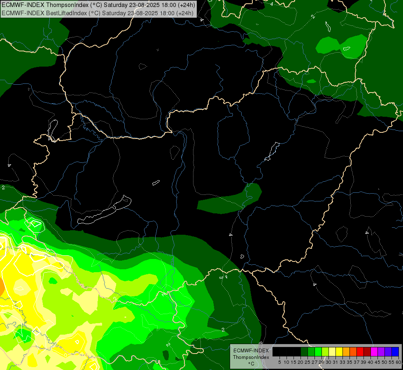Click the yellow-green 29–30 legend swatch
This screenshot has height=370, width=403.
coord(325,351)
